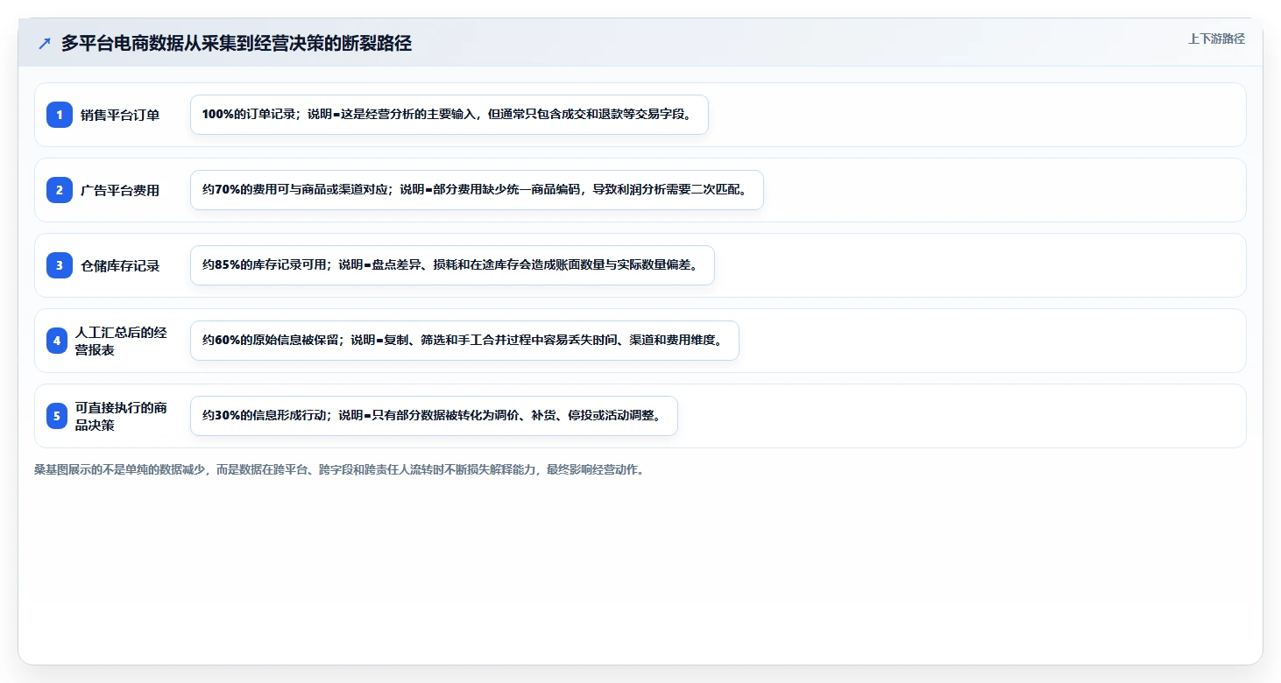This screenshot has height=683, width=1281.
Task: Click the 可直接执行的商品决策 label
Action: [x=121, y=416]
